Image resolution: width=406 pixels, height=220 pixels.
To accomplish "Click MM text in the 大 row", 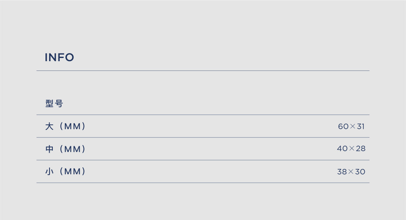I will [73, 126].
